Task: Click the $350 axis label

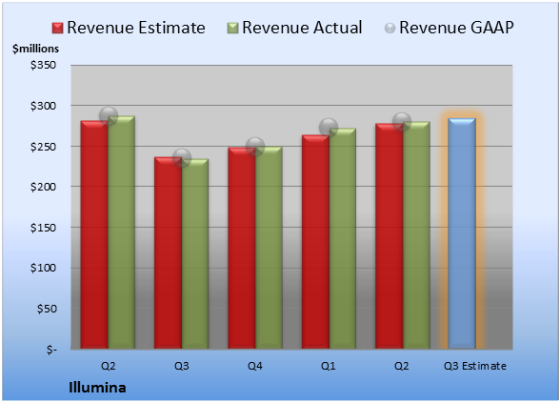Action: coord(43,65)
